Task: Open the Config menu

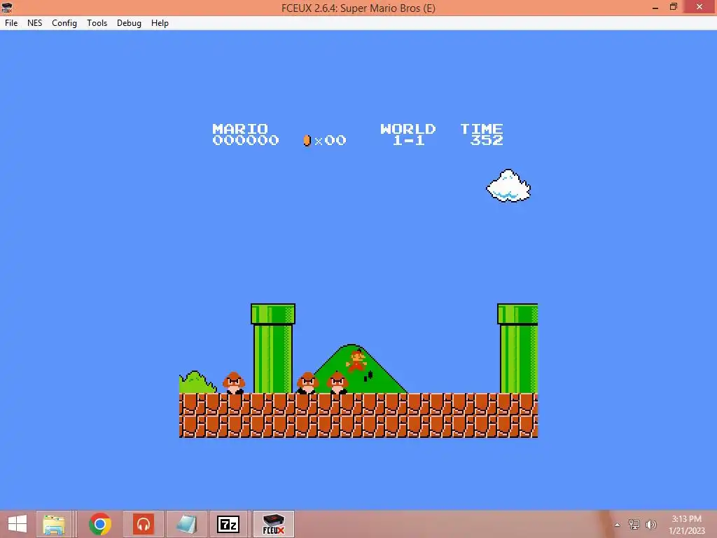Action: point(64,23)
